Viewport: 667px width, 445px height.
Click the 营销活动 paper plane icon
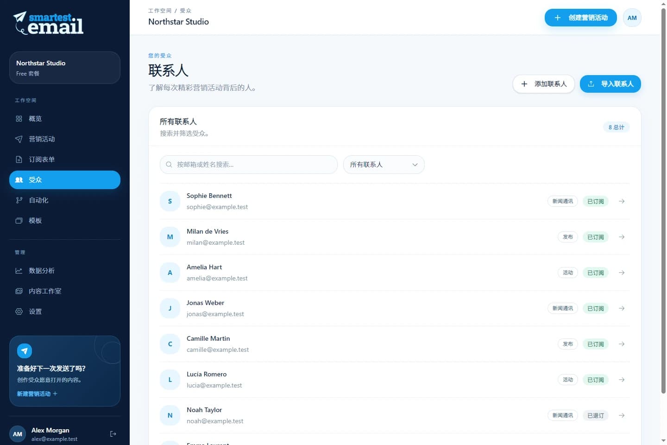tap(19, 139)
